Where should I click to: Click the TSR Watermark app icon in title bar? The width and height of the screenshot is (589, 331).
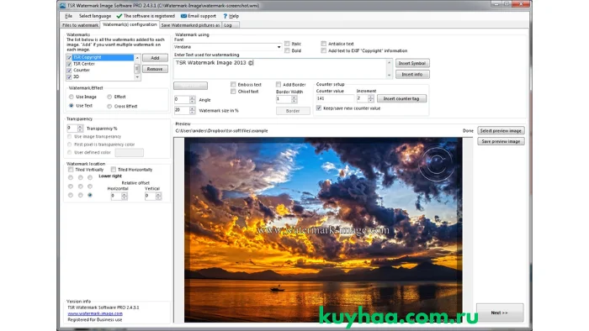click(63, 5)
